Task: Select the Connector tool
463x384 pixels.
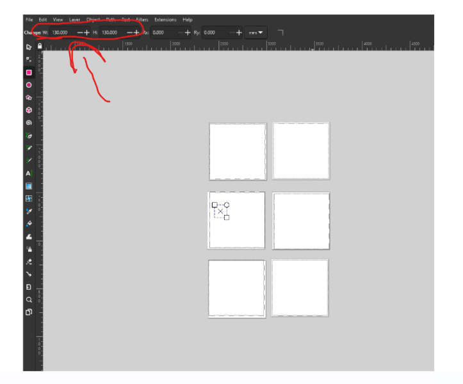Action: tap(29, 274)
